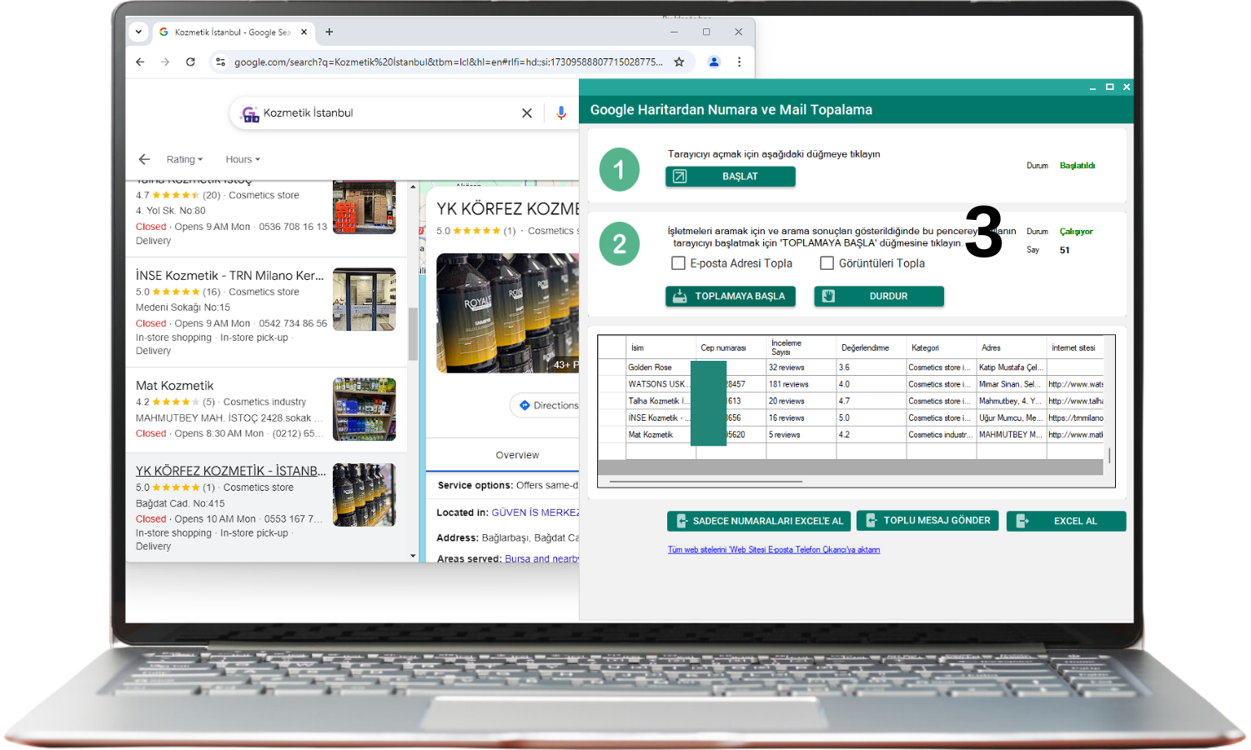This screenshot has width=1251, height=750.
Task: Open İNSE Kozmetik store thumbnail
Action: click(364, 299)
